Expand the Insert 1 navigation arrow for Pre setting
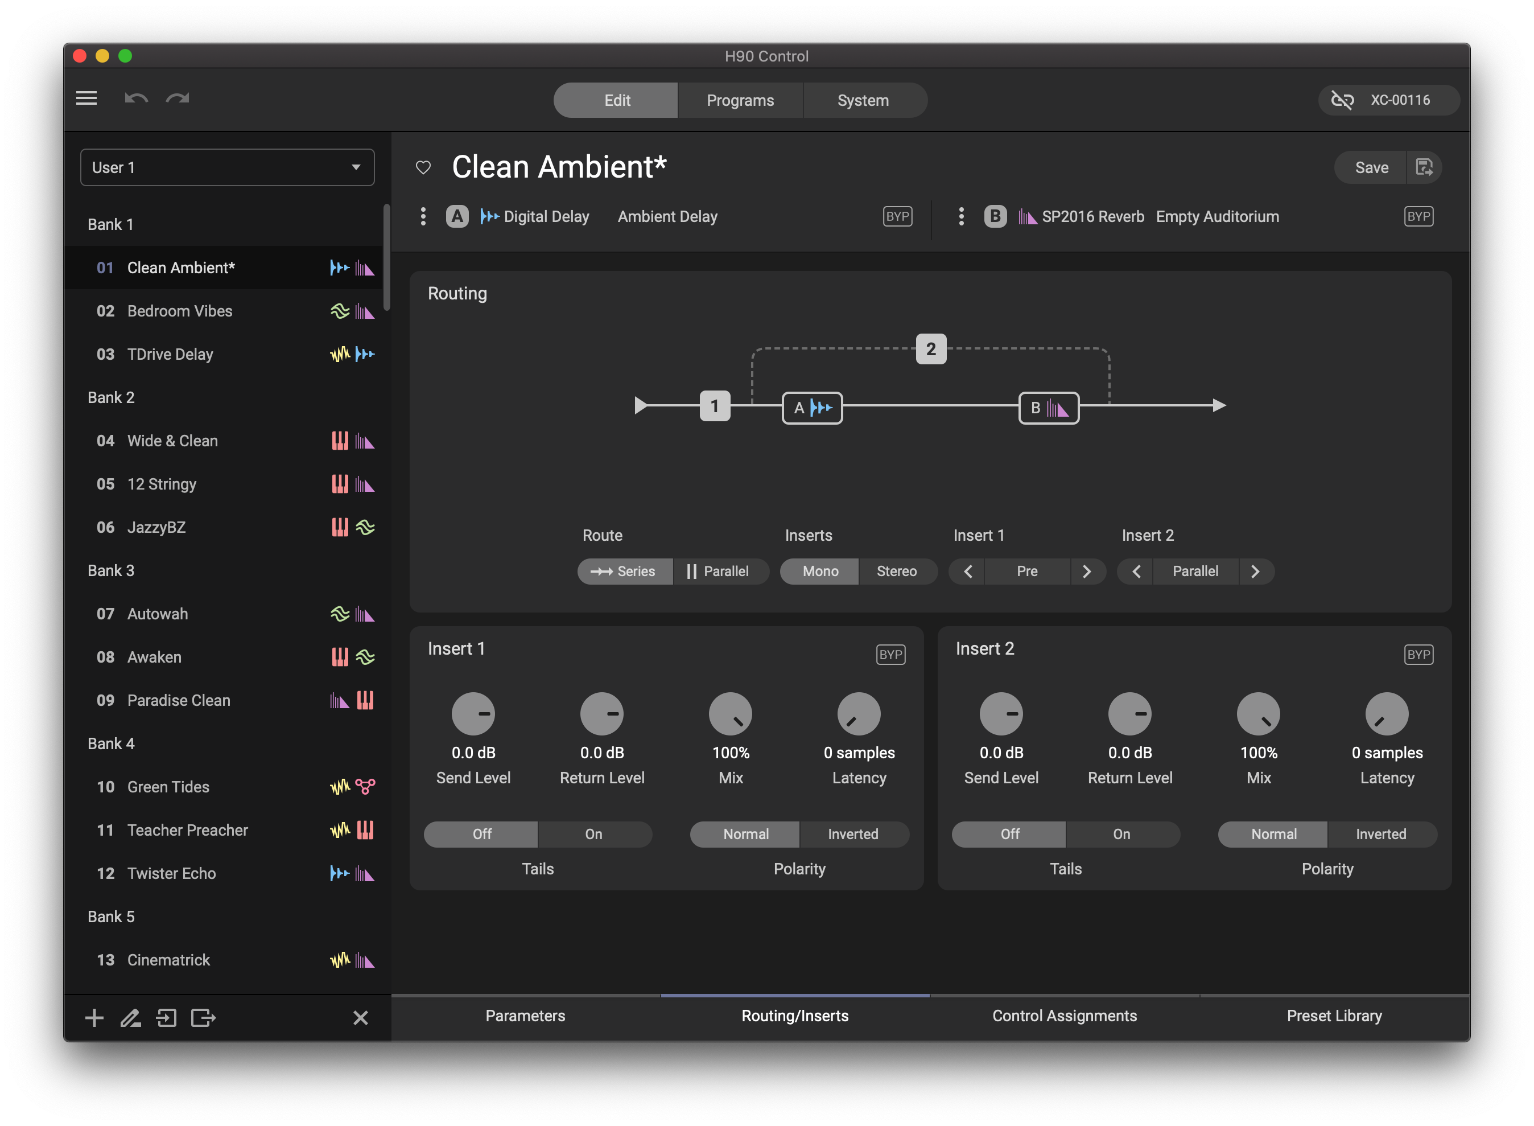 [x=1086, y=570]
